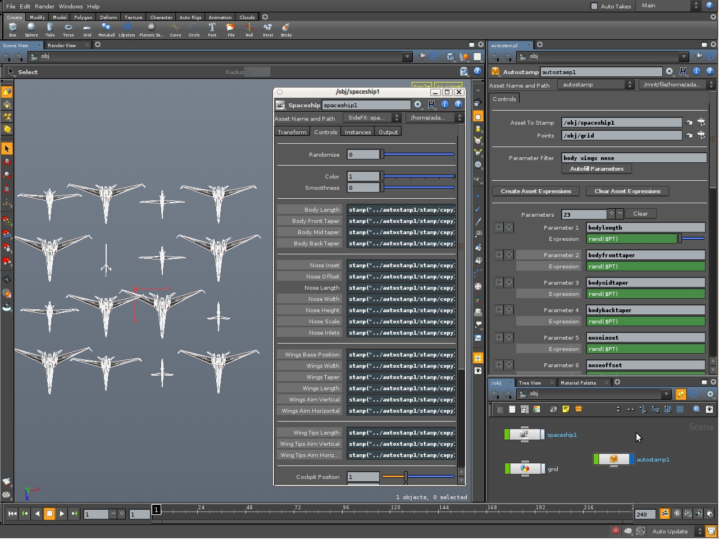Select the Torus shelf tool
Screen dimensions: 719x539
pyautogui.click(x=69, y=30)
